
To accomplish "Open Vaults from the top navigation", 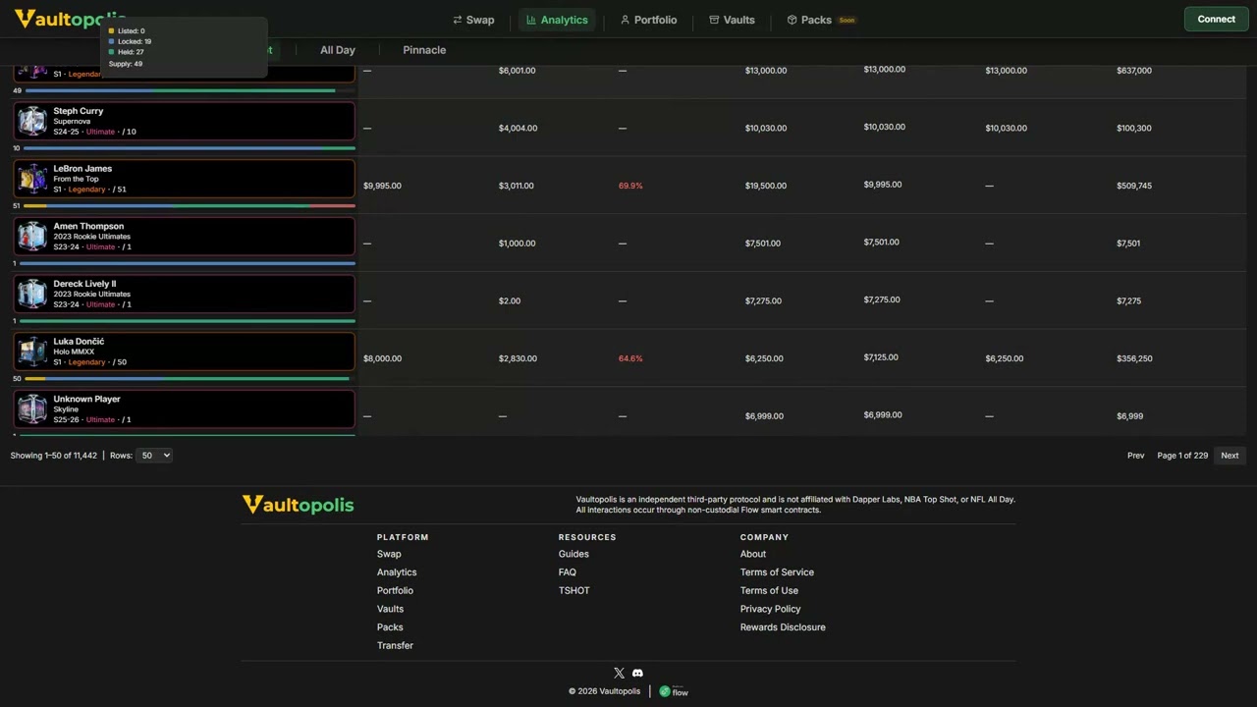I will (x=732, y=20).
